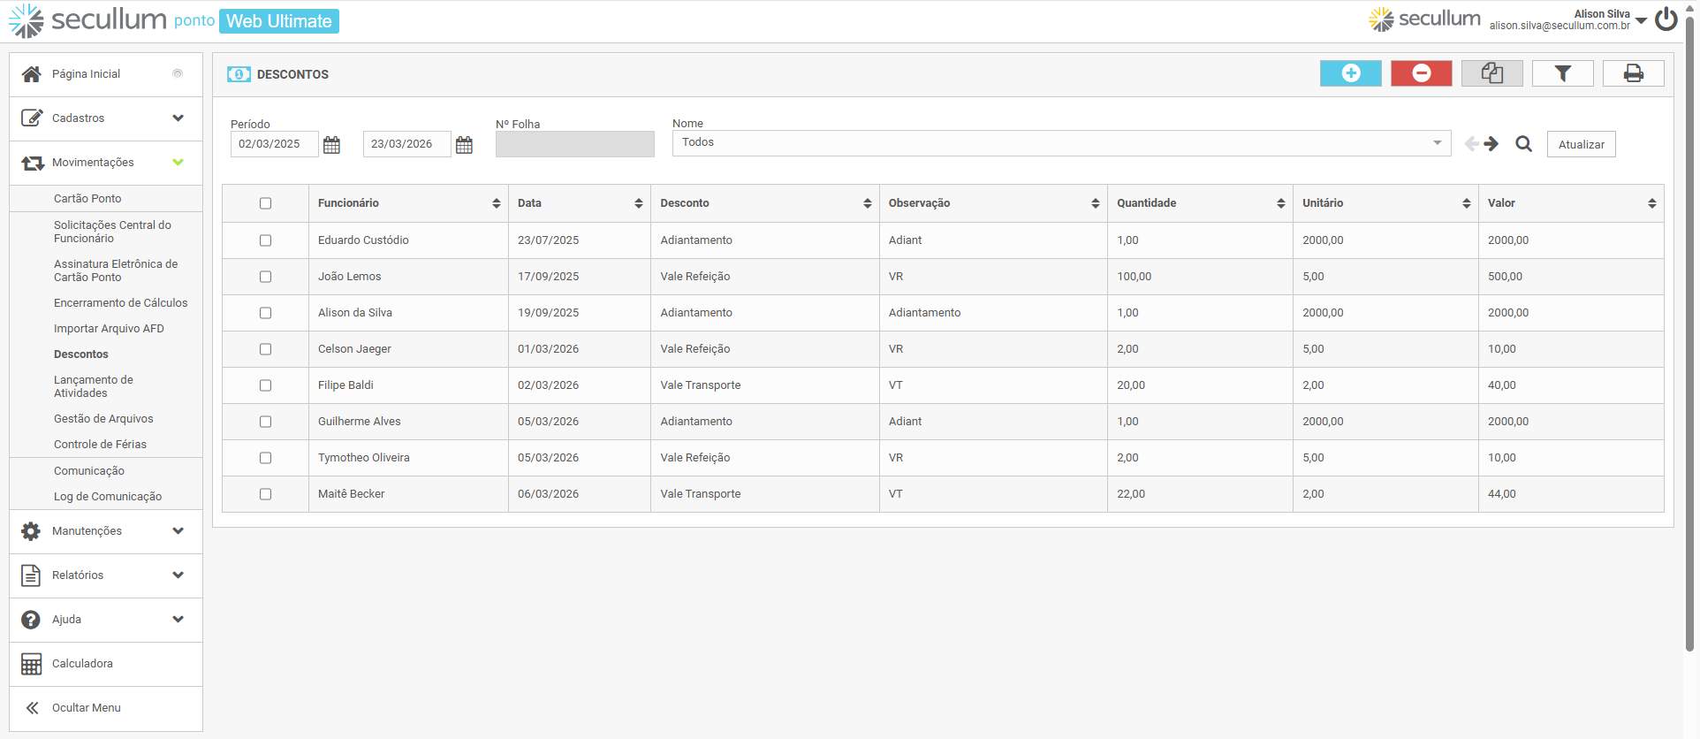Tick the checkbox for Filipe Baldi

coord(265,385)
